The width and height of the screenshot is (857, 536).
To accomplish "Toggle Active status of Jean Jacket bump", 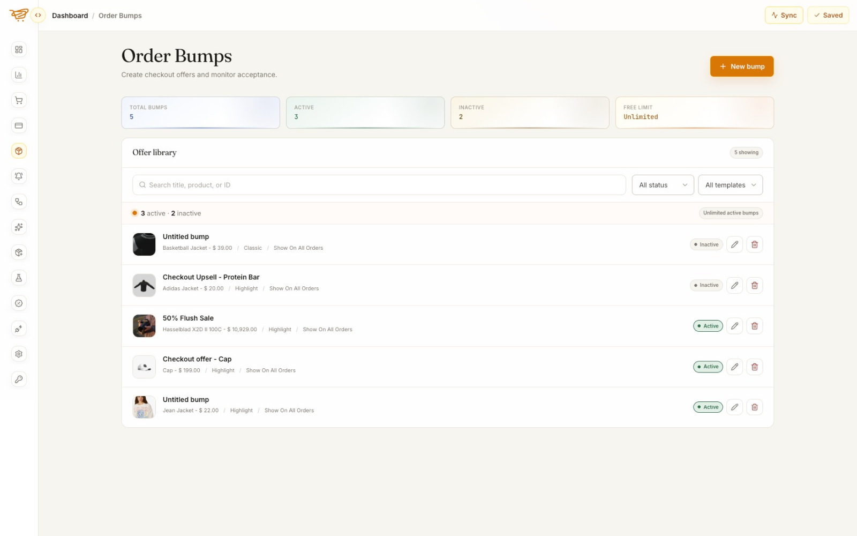I will (708, 407).
